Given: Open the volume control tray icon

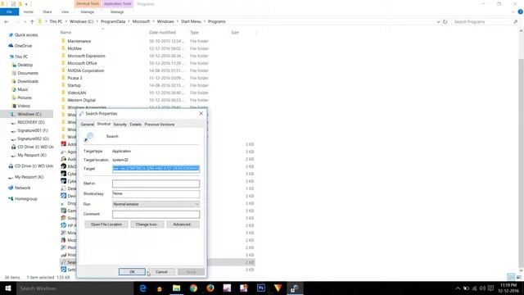Looking at the screenshot, I should click(x=482, y=288).
